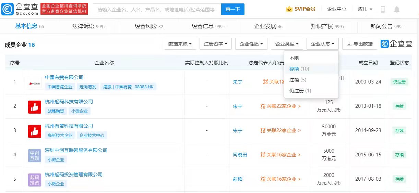Click the Qcc.com logo
419x193 pixels.
[x=20, y=9]
